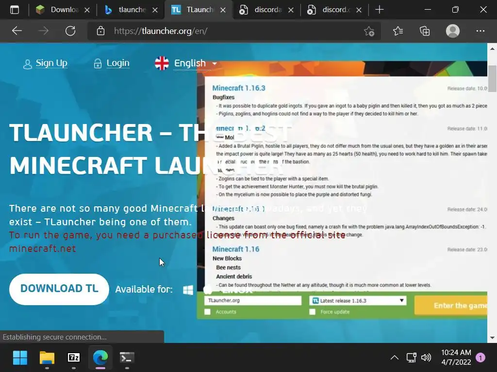Click the page scrollbar up arrow

(492, 49)
